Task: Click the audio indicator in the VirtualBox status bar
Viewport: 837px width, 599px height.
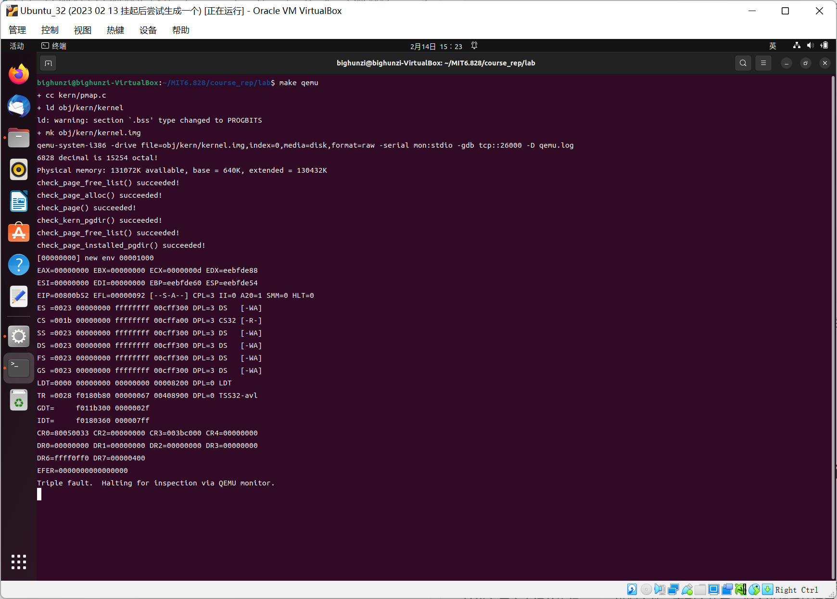Action: coord(659,589)
